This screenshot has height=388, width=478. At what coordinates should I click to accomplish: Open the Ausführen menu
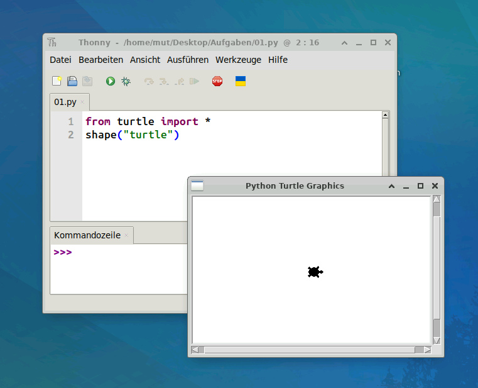click(187, 60)
